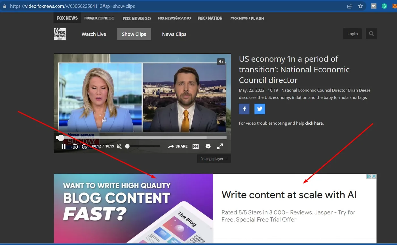The width and height of the screenshot is (397, 245).
Task: Click browser share page icon
Action: (x=350, y=6)
